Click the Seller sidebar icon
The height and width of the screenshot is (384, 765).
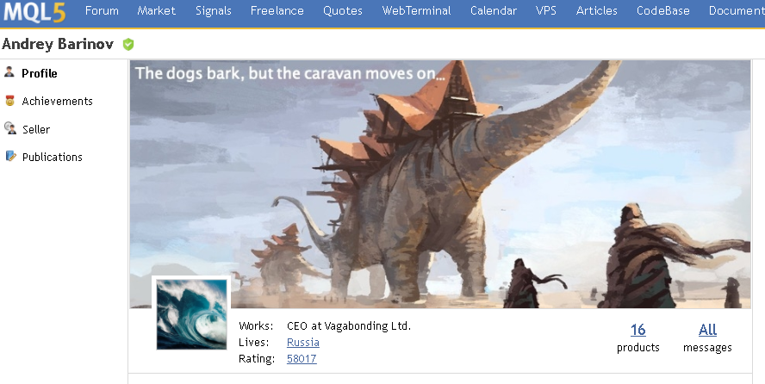click(x=9, y=128)
